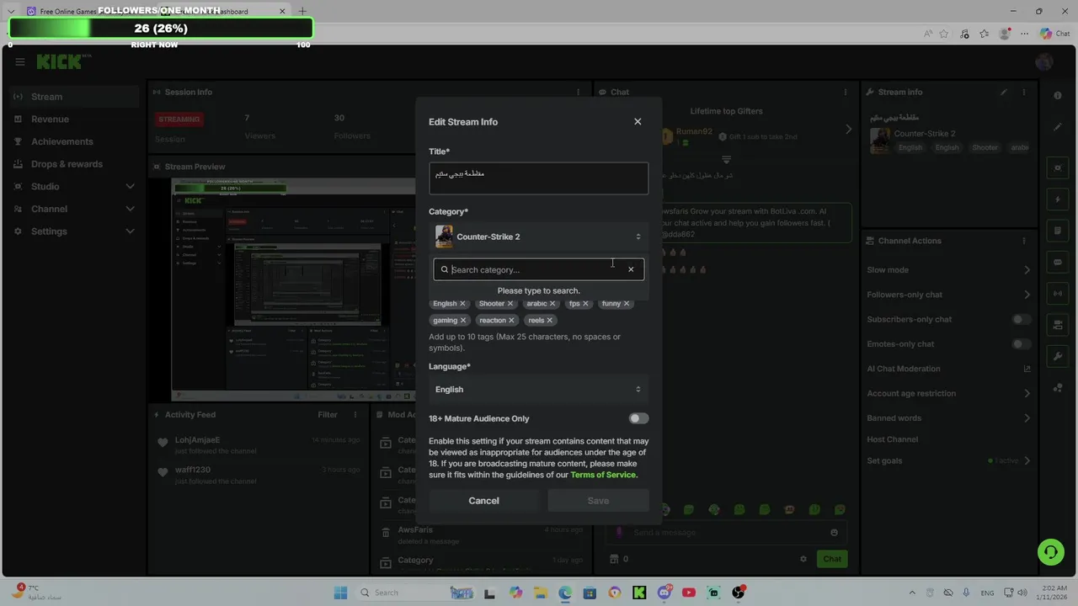Save the stream info changes
1078x606 pixels.
tap(598, 501)
